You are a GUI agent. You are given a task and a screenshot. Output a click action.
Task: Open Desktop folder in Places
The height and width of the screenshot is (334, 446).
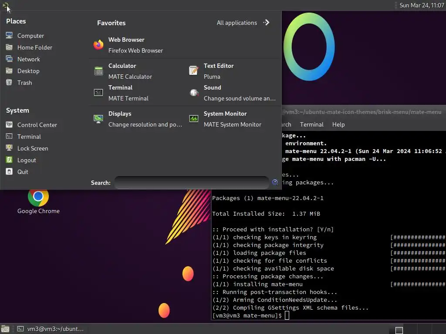click(23, 71)
